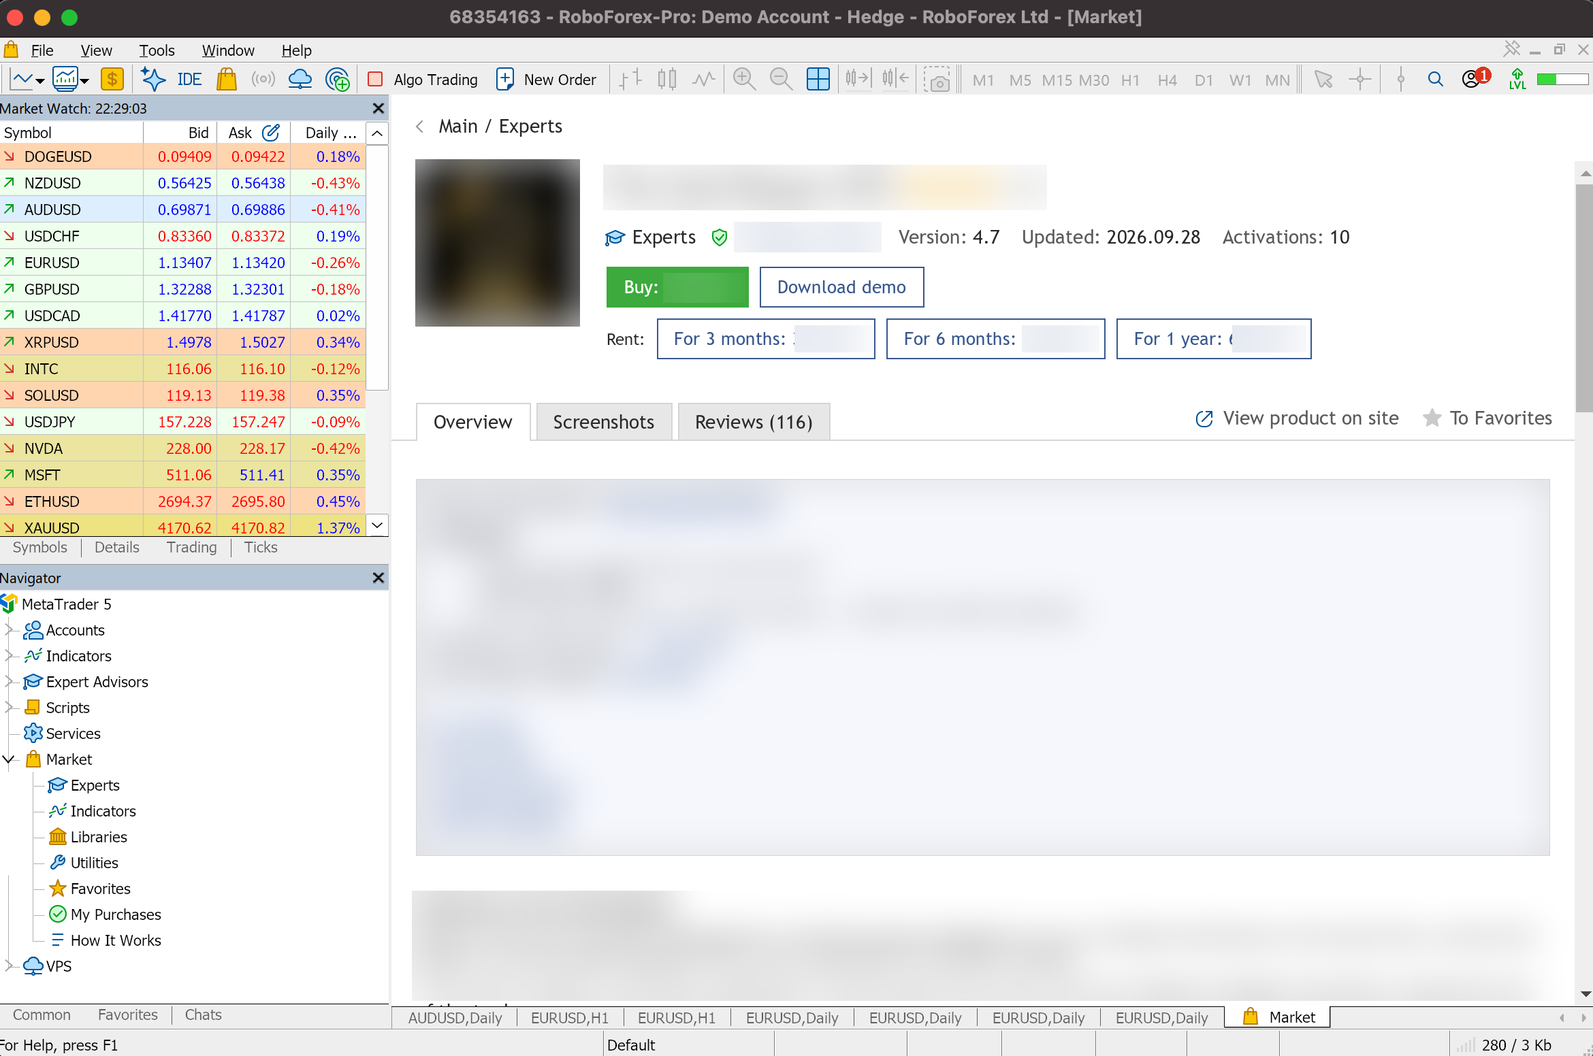Click the connection status level bar
The width and height of the screenshot is (1593, 1056).
(1562, 80)
